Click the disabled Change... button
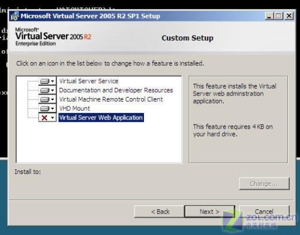 click(x=264, y=184)
